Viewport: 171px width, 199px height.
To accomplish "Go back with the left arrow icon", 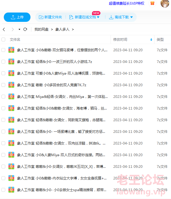I will tap(4, 29).
